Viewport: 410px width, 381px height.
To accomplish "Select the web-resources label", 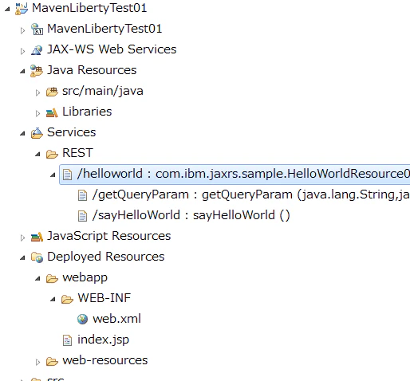I will [104, 360].
